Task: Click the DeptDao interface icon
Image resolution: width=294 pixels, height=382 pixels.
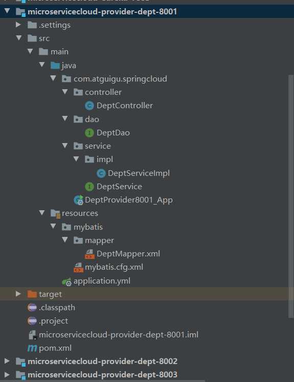Action: [89, 132]
